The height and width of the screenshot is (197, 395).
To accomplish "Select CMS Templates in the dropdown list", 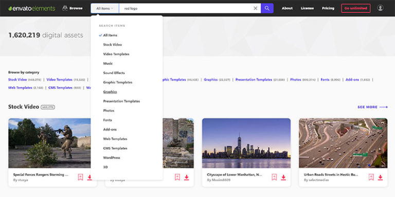I will (115, 148).
